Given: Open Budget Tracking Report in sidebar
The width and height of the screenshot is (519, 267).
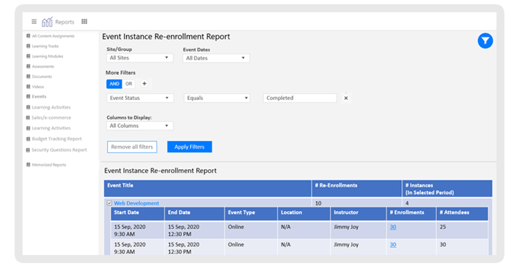Looking at the screenshot, I should [x=57, y=139].
